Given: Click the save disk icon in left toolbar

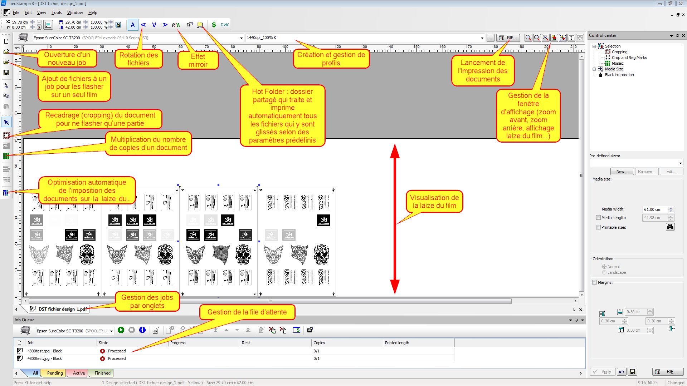Looking at the screenshot, I should [x=6, y=73].
